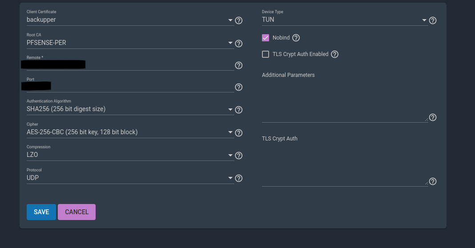Show help for Additional Parameters box
This screenshot has width=475, height=248.
[433, 117]
